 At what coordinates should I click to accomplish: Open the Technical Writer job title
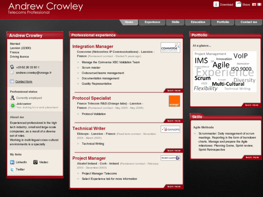(x=89, y=128)
